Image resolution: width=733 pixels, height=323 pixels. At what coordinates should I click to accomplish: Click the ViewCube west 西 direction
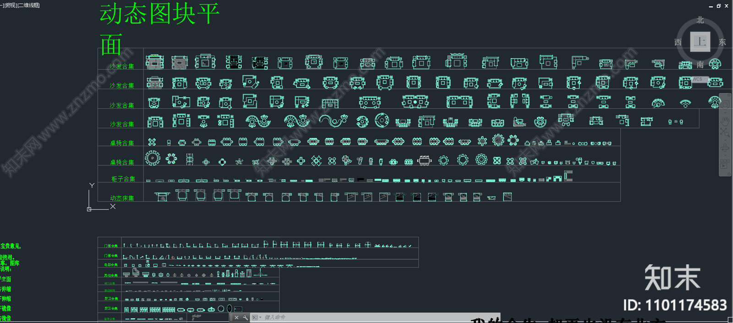[x=678, y=42]
